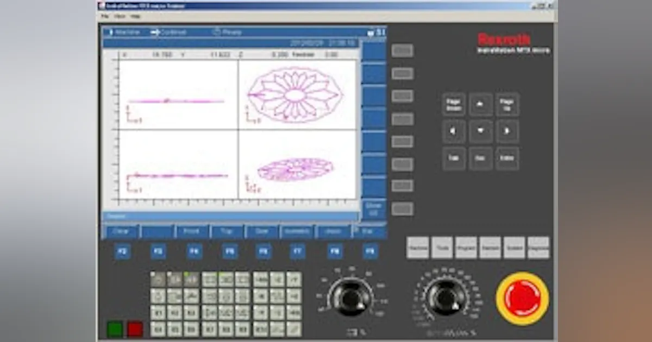Click the F7 function key

coord(298,251)
